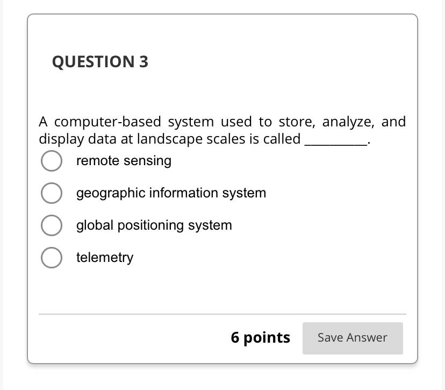Select the remote sensing radio button
The width and height of the screenshot is (445, 390).
point(51,161)
